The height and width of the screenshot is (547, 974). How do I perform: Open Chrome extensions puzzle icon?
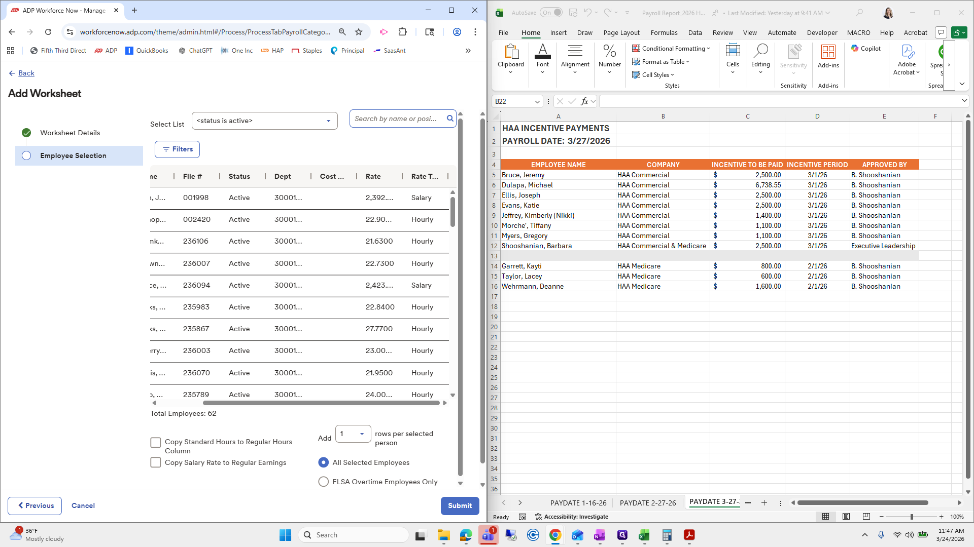[x=402, y=32]
